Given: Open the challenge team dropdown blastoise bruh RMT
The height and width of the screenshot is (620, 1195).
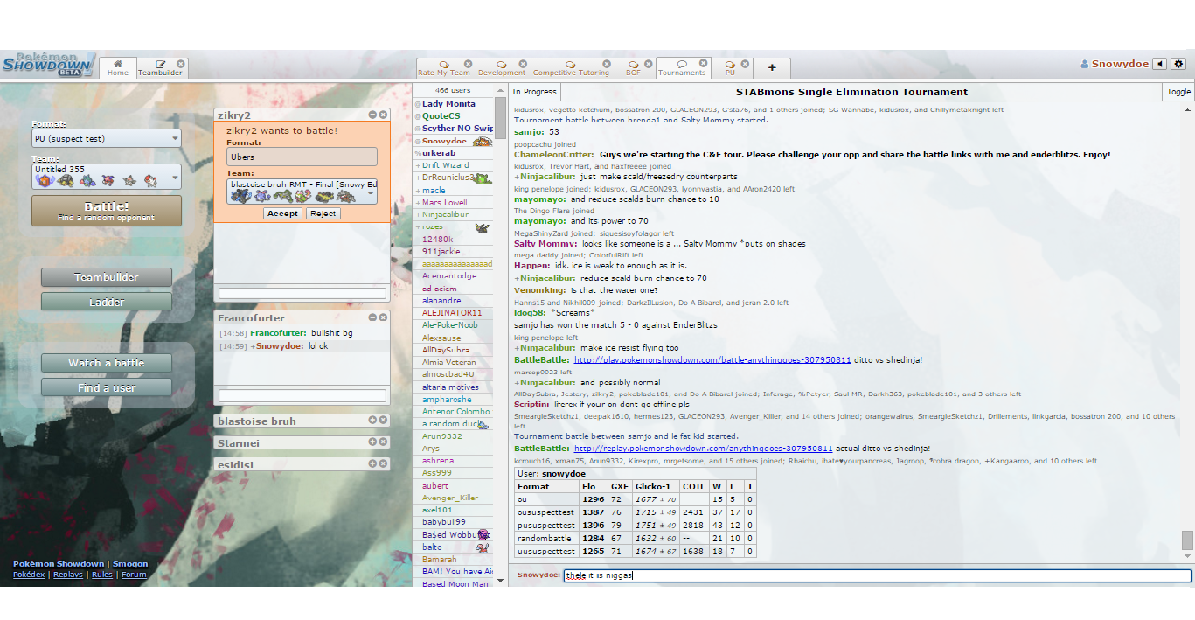Looking at the screenshot, I should point(302,192).
